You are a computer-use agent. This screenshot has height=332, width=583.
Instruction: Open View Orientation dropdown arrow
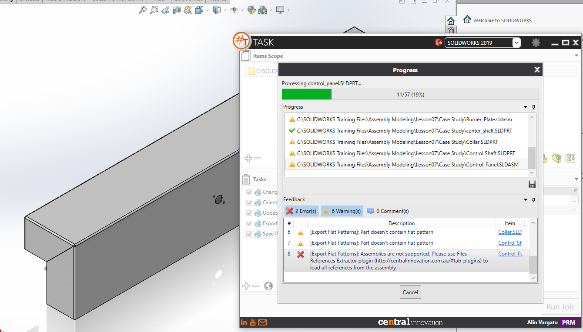(208, 10)
